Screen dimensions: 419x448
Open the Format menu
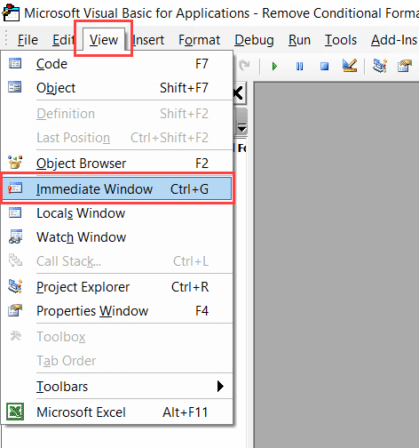[x=199, y=40]
